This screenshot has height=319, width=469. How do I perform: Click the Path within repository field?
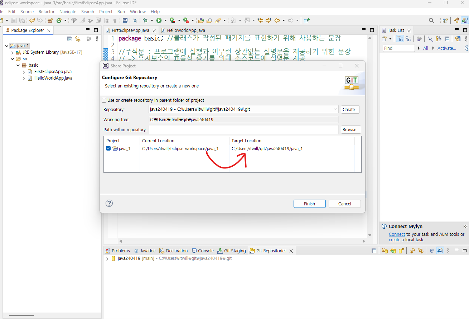(x=243, y=129)
